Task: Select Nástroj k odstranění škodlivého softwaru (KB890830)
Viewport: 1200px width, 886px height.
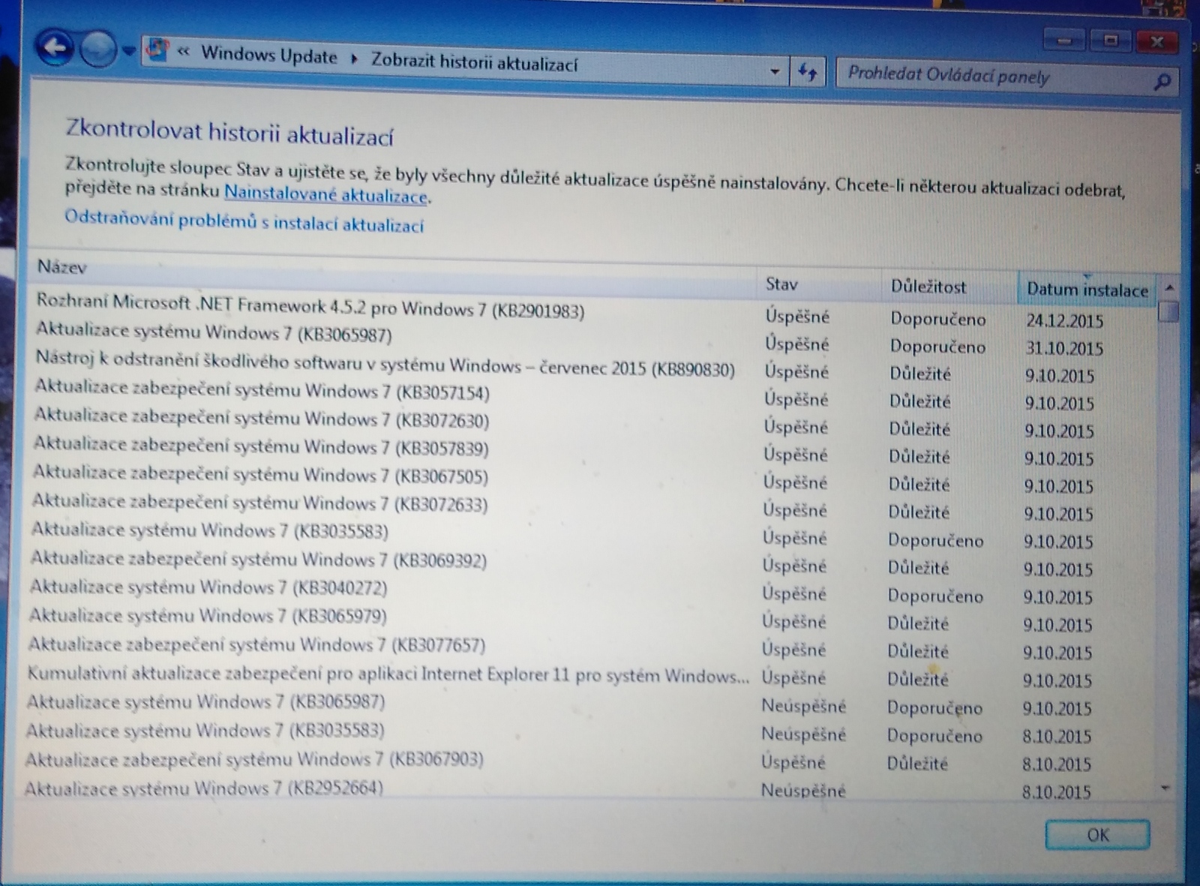Action: click(x=592, y=368)
